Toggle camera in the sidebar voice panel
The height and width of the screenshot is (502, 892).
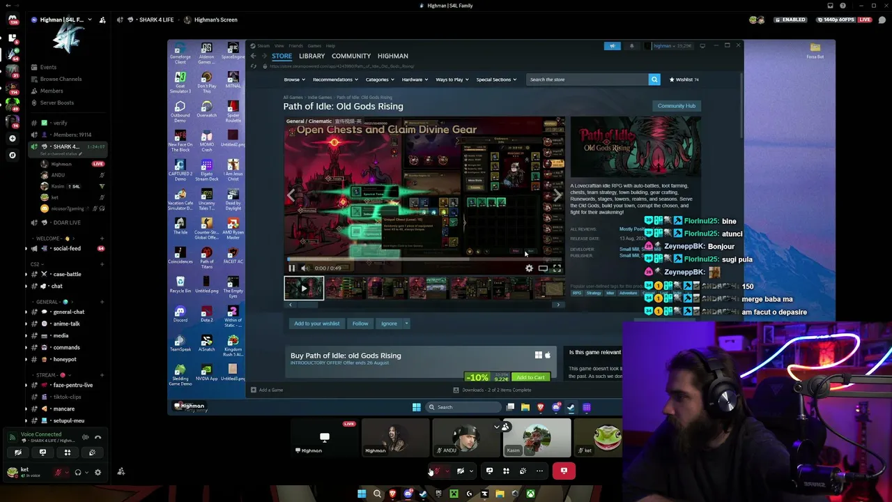point(18,452)
